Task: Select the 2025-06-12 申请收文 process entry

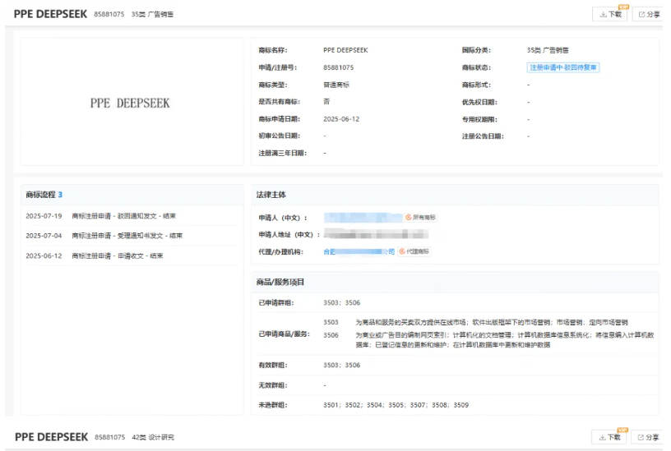Action: pos(94,255)
